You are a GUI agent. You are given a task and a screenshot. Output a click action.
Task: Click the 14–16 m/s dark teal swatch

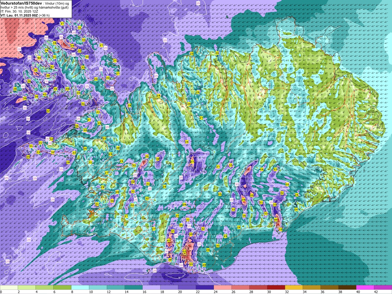coord(134,288)
